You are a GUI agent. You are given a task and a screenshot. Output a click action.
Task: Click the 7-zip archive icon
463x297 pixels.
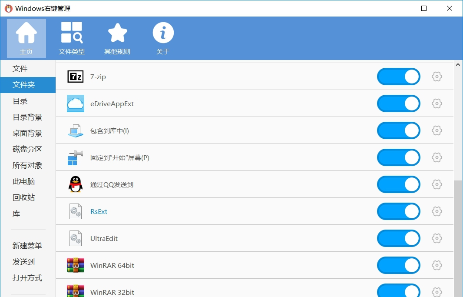pos(76,77)
